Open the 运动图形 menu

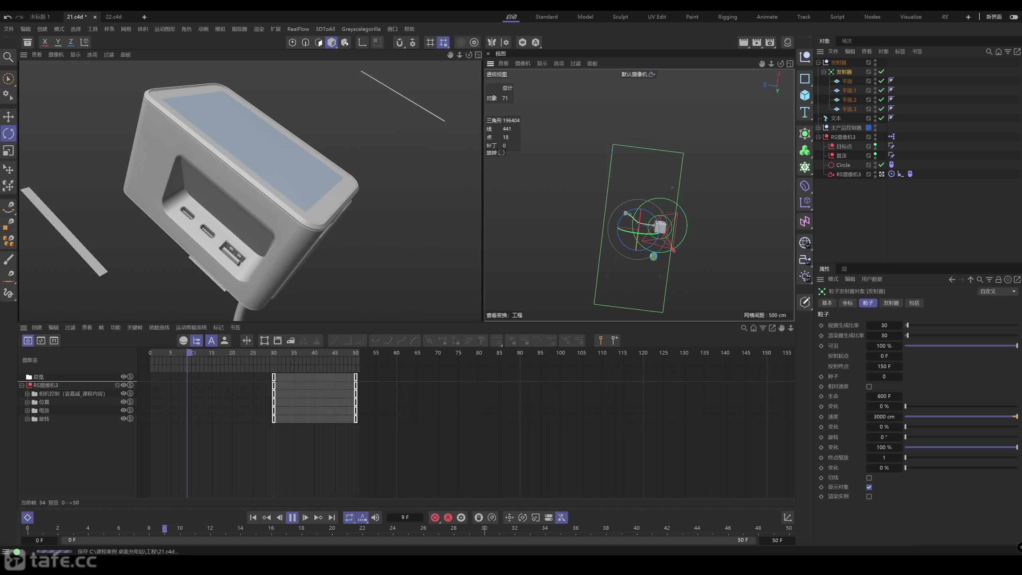(164, 29)
